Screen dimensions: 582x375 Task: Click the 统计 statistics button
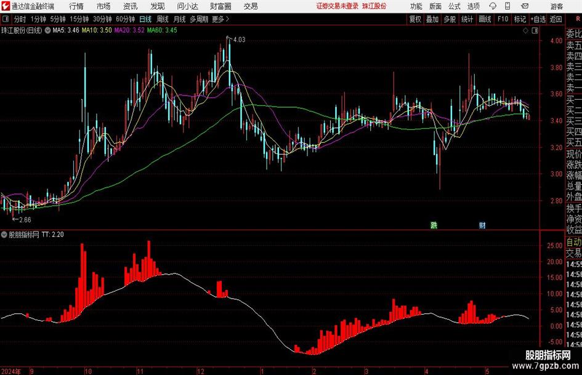pos(467,19)
